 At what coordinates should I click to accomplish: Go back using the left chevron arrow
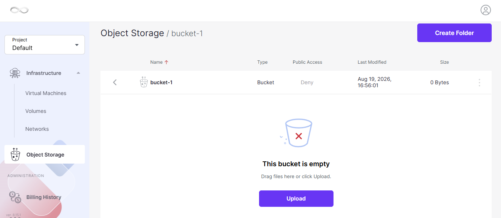point(115,82)
